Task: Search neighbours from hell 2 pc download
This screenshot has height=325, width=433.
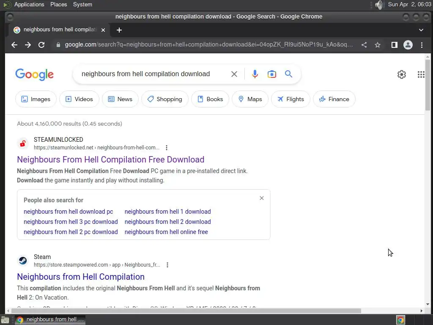Action: (x=71, y=232)
